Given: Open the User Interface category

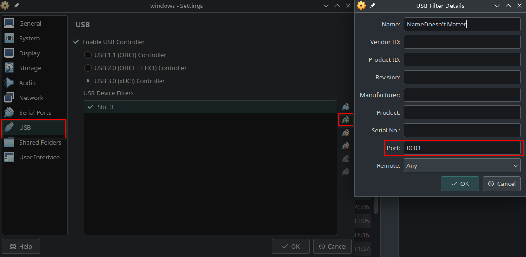Looking at the screenshot, I should (x=34, y=157).
